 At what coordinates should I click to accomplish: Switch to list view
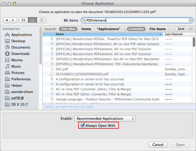(x=32, y=20)
